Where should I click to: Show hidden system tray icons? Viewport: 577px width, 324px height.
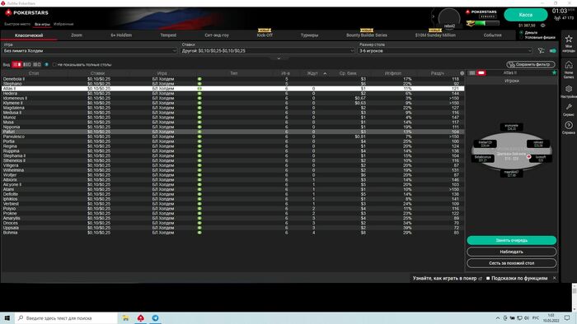[498, 317]
